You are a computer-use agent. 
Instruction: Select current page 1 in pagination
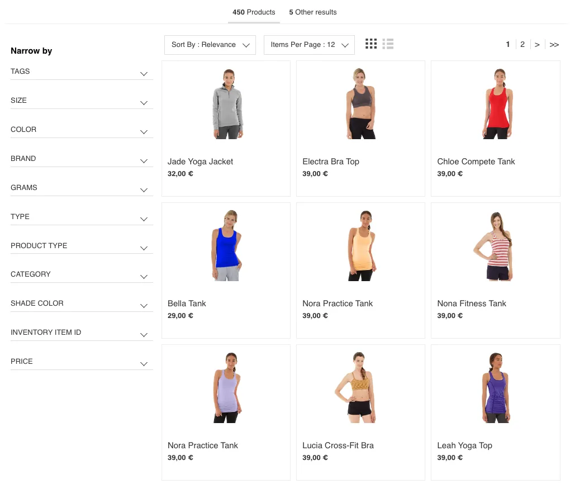tap(508, 44)
